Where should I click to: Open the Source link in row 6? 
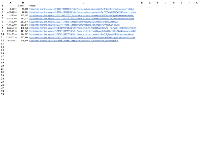click(74, 22)
